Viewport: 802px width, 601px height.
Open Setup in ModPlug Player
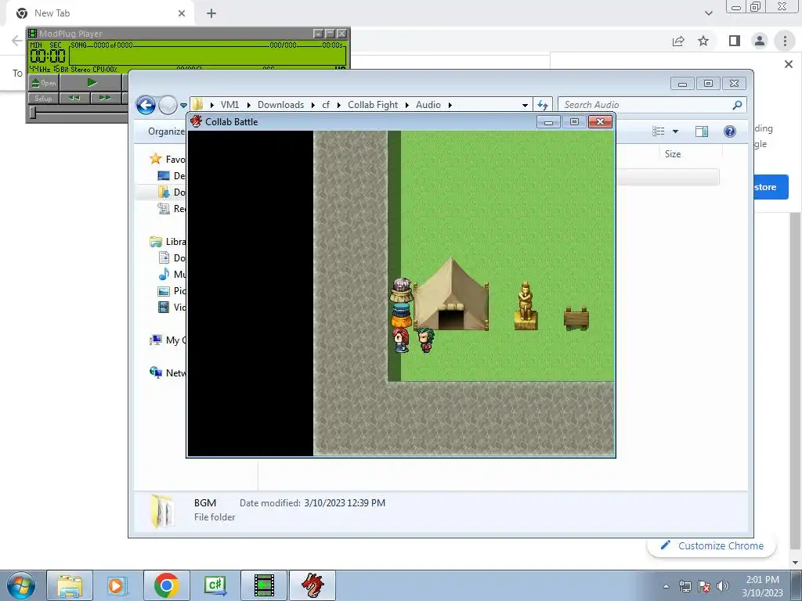tap(44, 98)
